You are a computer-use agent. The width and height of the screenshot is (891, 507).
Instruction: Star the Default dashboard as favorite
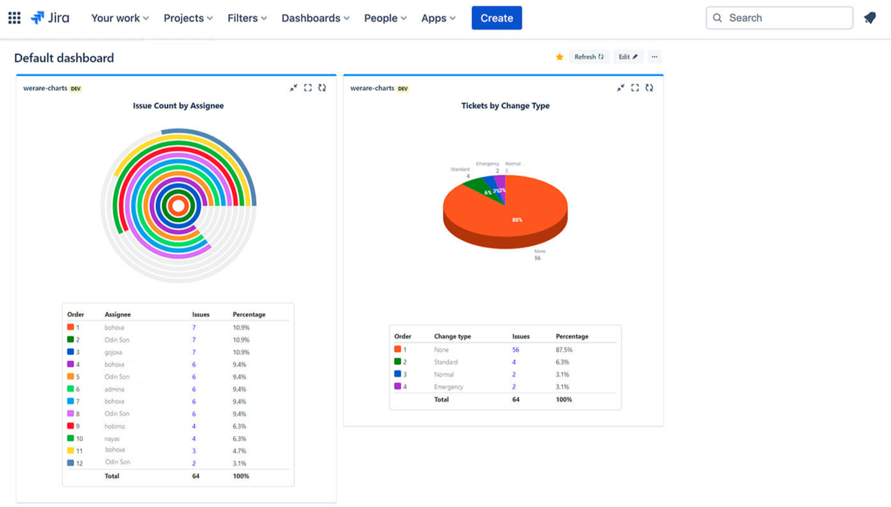559,57
